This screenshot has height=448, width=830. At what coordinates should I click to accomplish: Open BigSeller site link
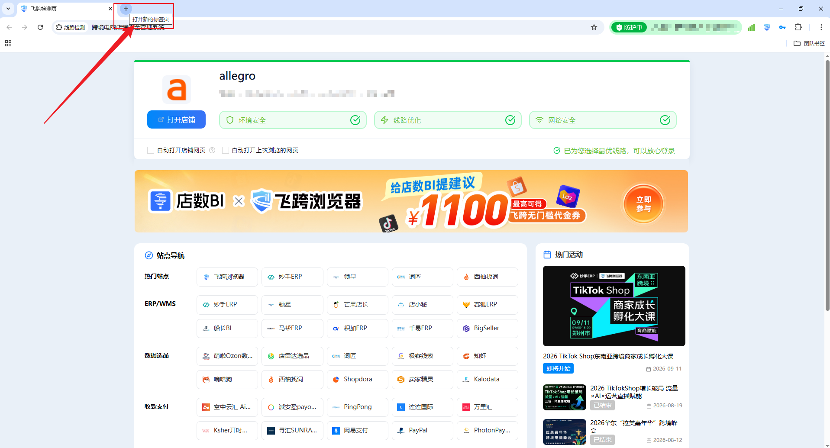tap(488, 328)
